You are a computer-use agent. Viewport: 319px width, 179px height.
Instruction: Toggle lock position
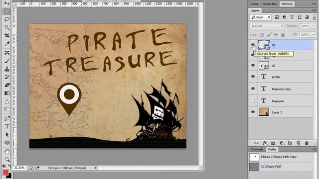pos(276,35)
